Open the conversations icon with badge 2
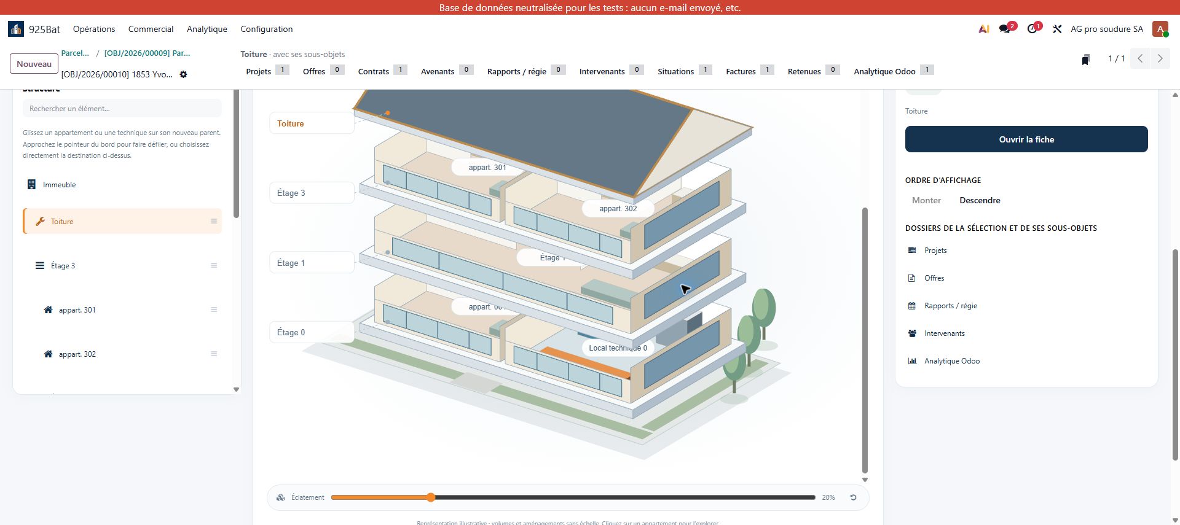The image size is (1180, 525). (1006, 29)
